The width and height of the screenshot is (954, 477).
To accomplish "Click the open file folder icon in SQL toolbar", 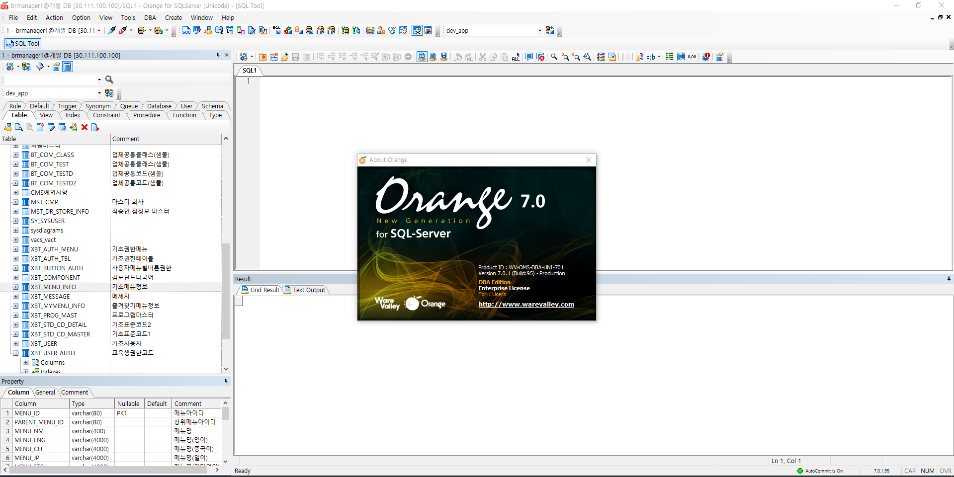I will (x=284, y=57).
